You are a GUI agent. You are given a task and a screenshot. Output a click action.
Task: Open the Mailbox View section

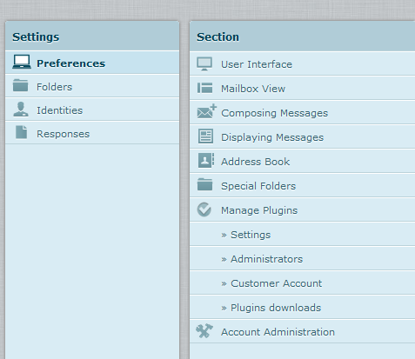click(303, 89)
